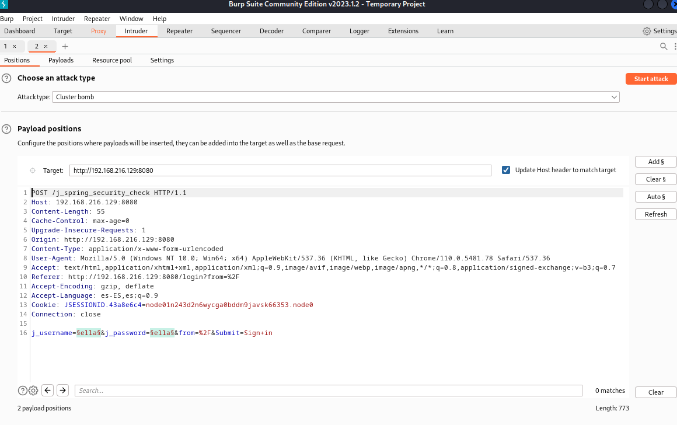Click the j_username payload marker §ella§

click(x=89, y=333)
